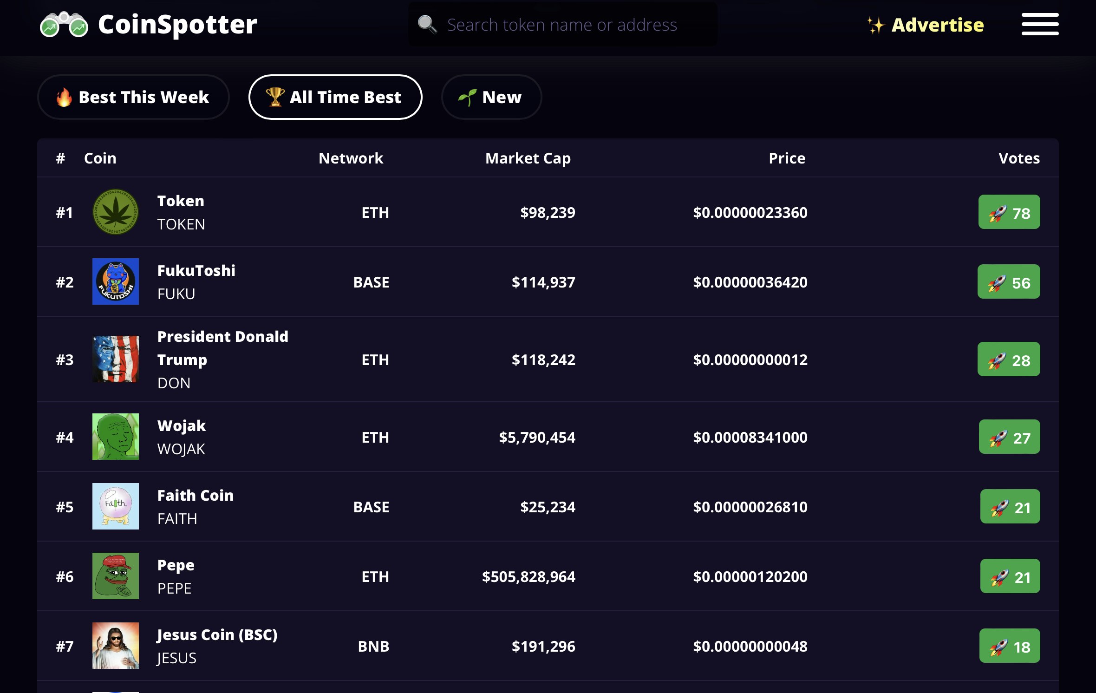1096x693 pixels.
Task: Vote for Jesus Coin with 18 votes
Action: tap(1010, 646)
